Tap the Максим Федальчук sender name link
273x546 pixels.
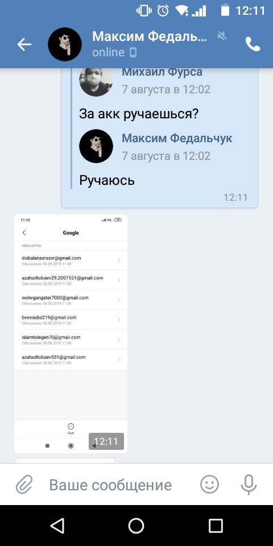tap(177, 138)
